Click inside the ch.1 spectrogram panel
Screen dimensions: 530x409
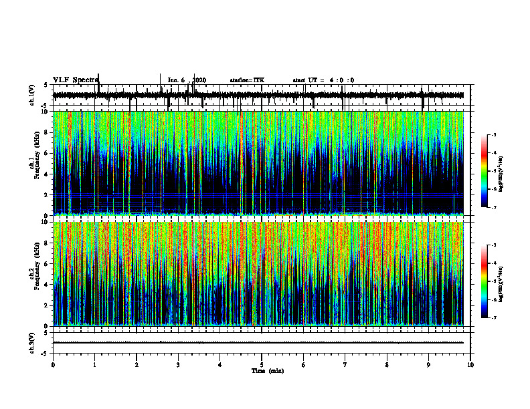[258, 163]
